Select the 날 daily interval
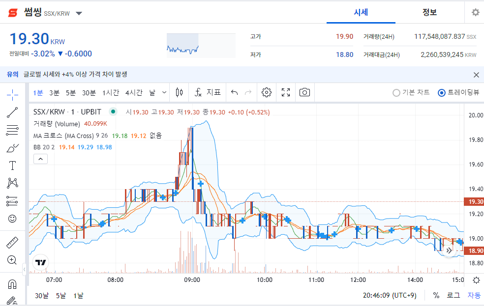This screenshot has width=484, height=306. point(152,92)
